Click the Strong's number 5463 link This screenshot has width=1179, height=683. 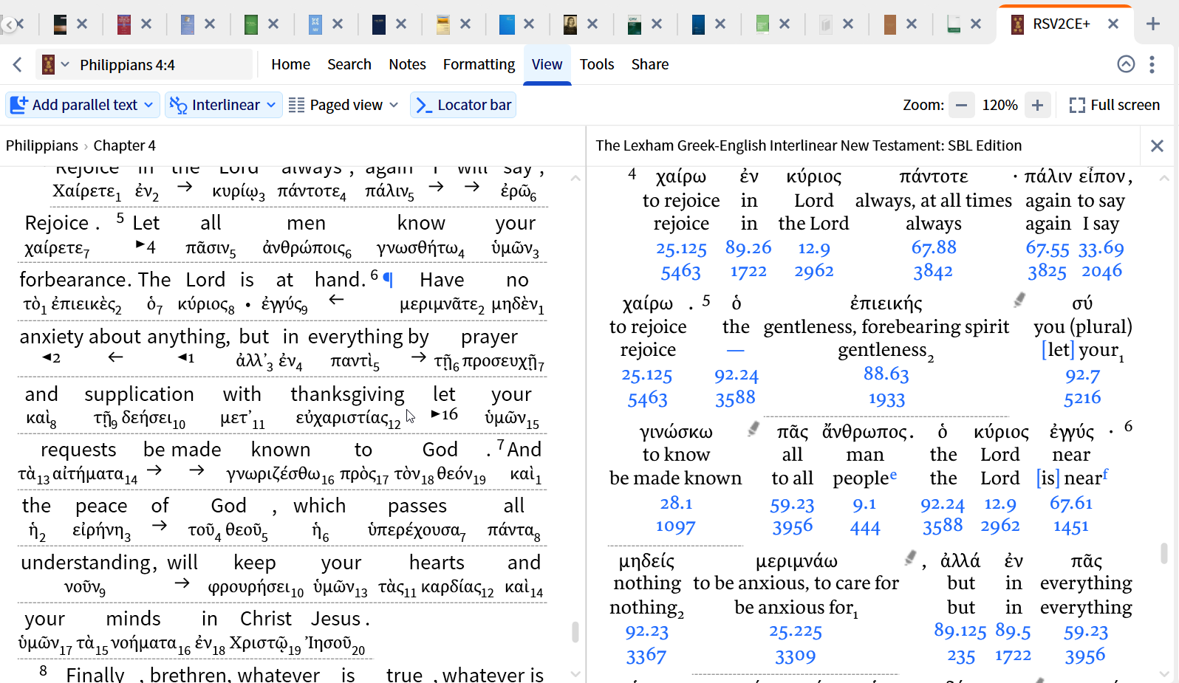pos(680,272)
